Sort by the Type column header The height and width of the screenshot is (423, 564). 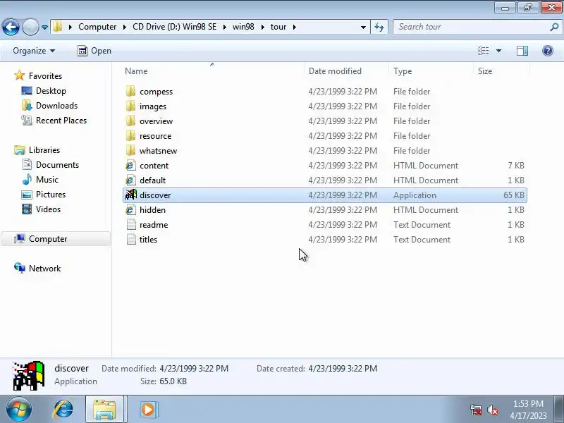point(403,71)
